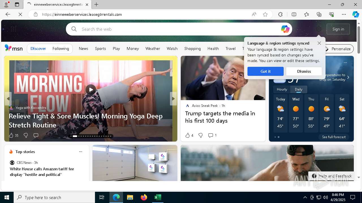This screenshot has width=362, height=203.
Task: Dislike the Trump media story
Action: pos(201,135)
